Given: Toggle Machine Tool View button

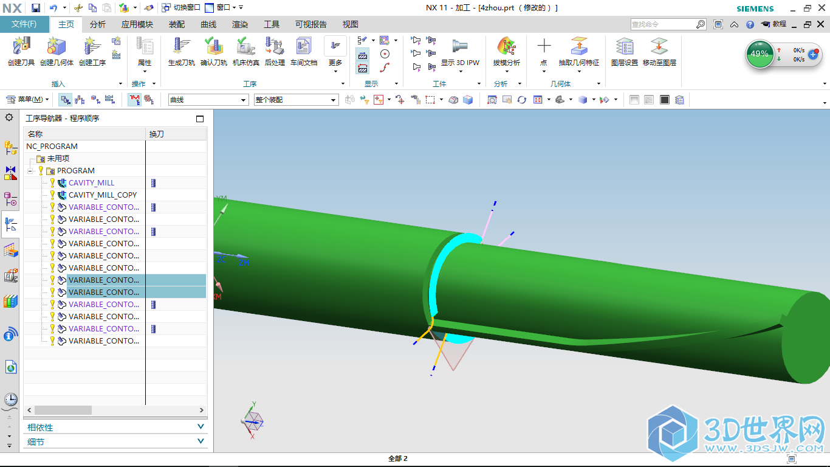Looking at the screenshot, I should click(80, 100).
